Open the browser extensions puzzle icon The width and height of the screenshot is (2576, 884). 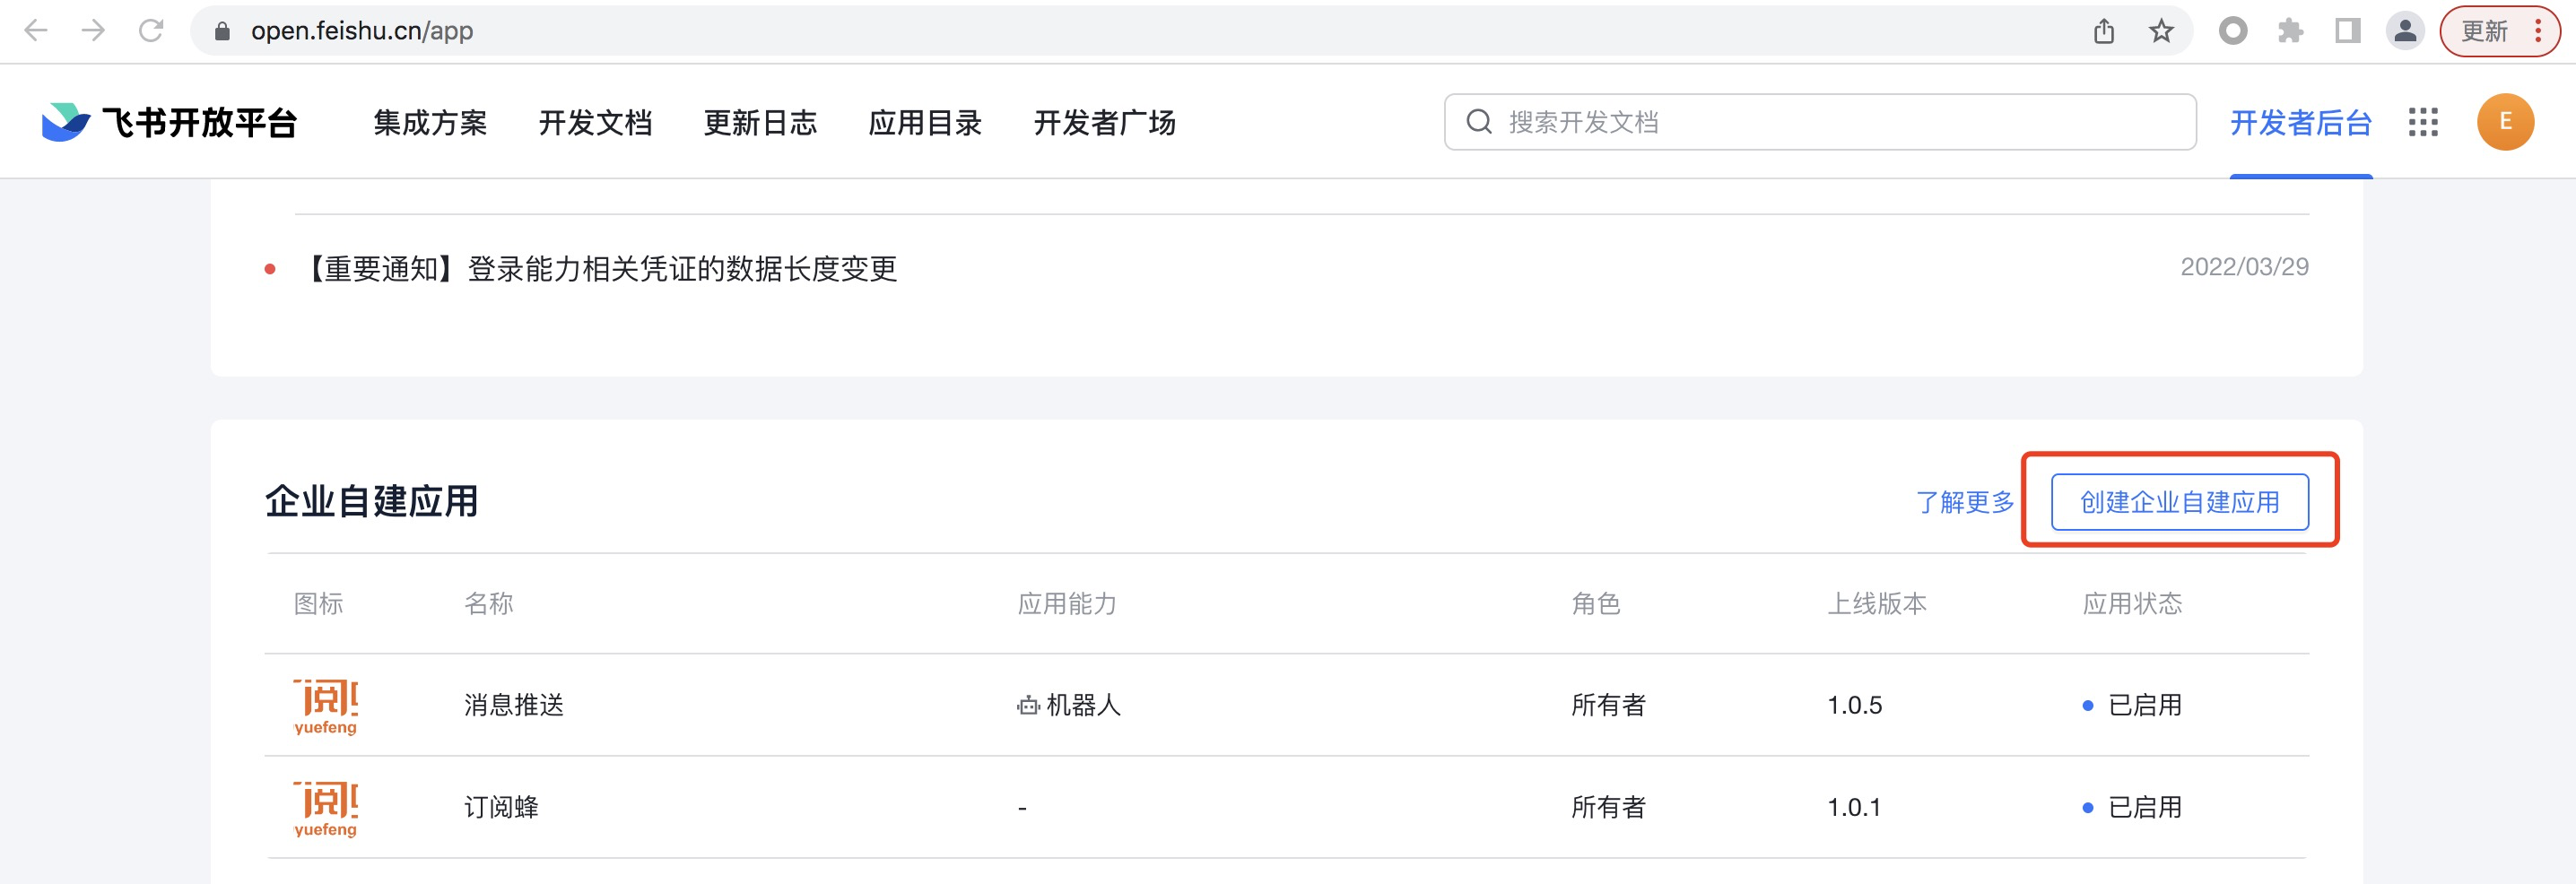click(x=2290, y=31)
